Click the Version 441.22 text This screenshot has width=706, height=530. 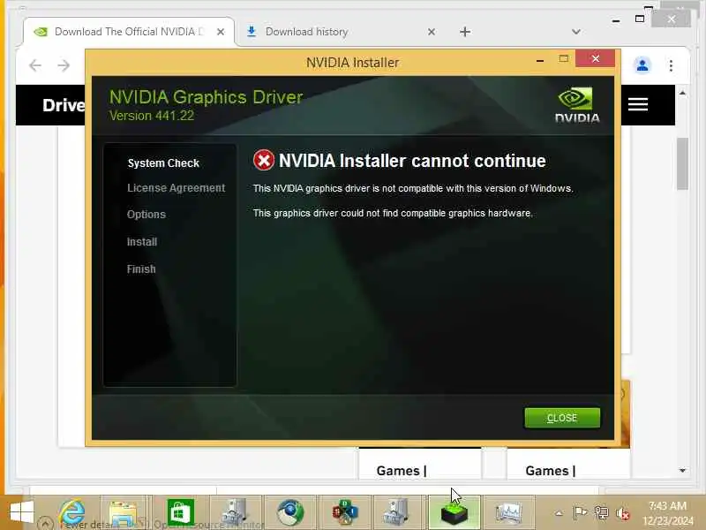pos(152,116)
